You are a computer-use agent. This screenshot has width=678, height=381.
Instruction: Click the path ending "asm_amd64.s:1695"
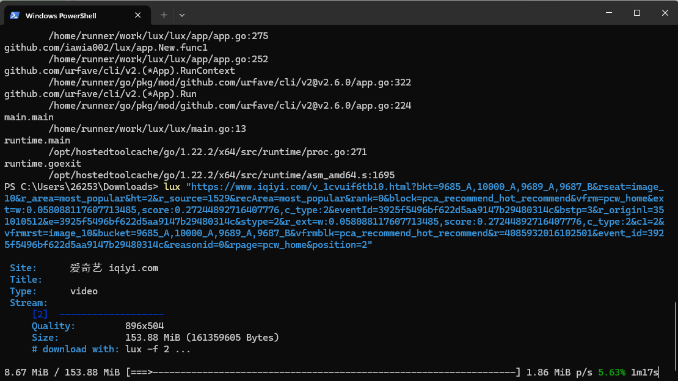pos(221,176)
